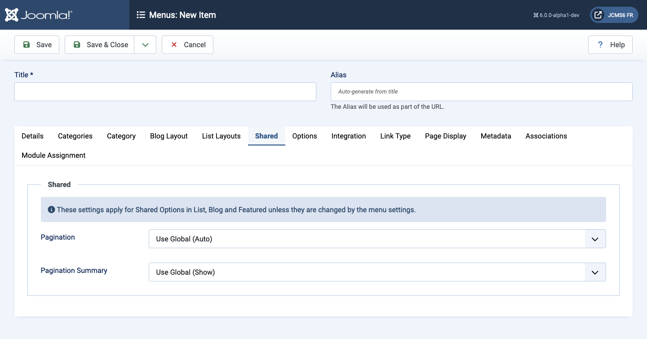Expand the Pagination Summary select box

tap(377, 272)
